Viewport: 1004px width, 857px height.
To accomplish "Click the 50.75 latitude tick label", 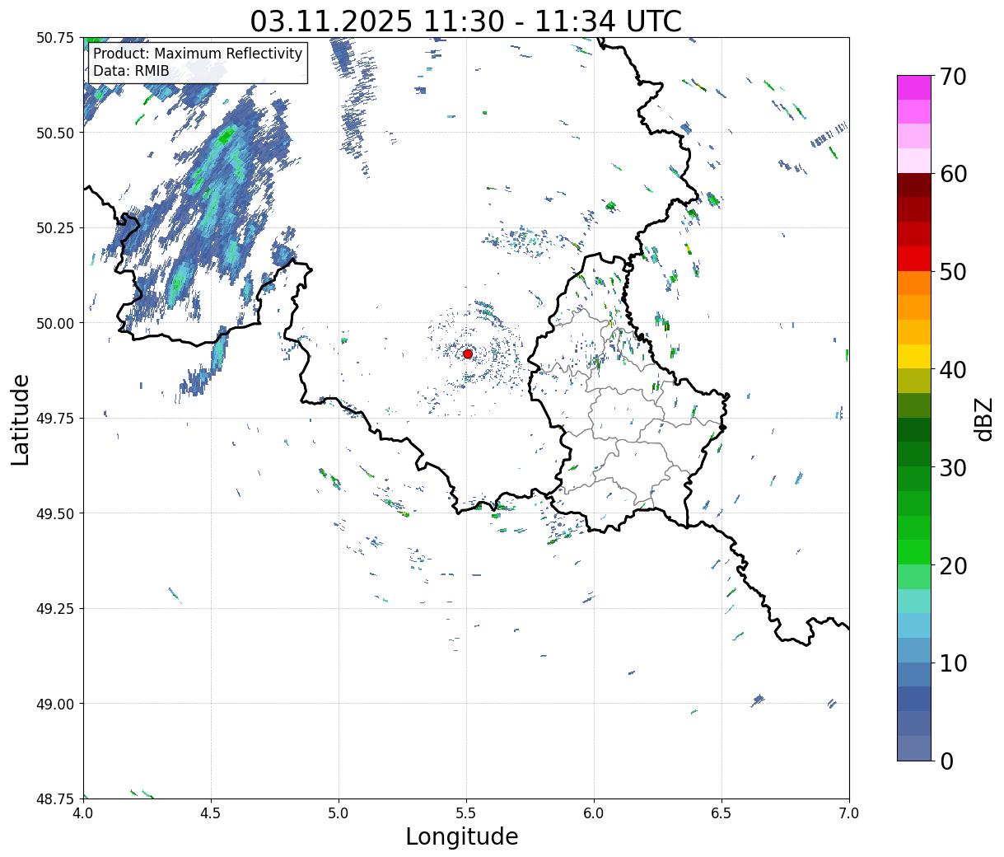I will 55,38.
